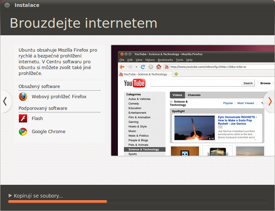Click the blue reload icon in Firefox screenshot
The width and height of the screenshot is (275, 211).
tap(143, 67)
